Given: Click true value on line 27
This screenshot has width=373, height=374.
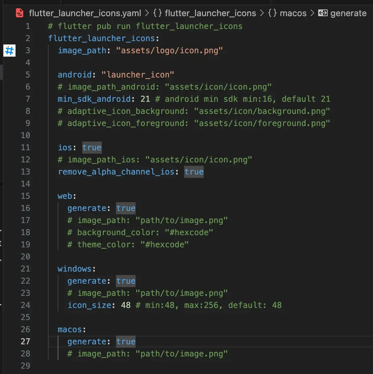Looking at the screenshot, I should (x=126, y=342).
